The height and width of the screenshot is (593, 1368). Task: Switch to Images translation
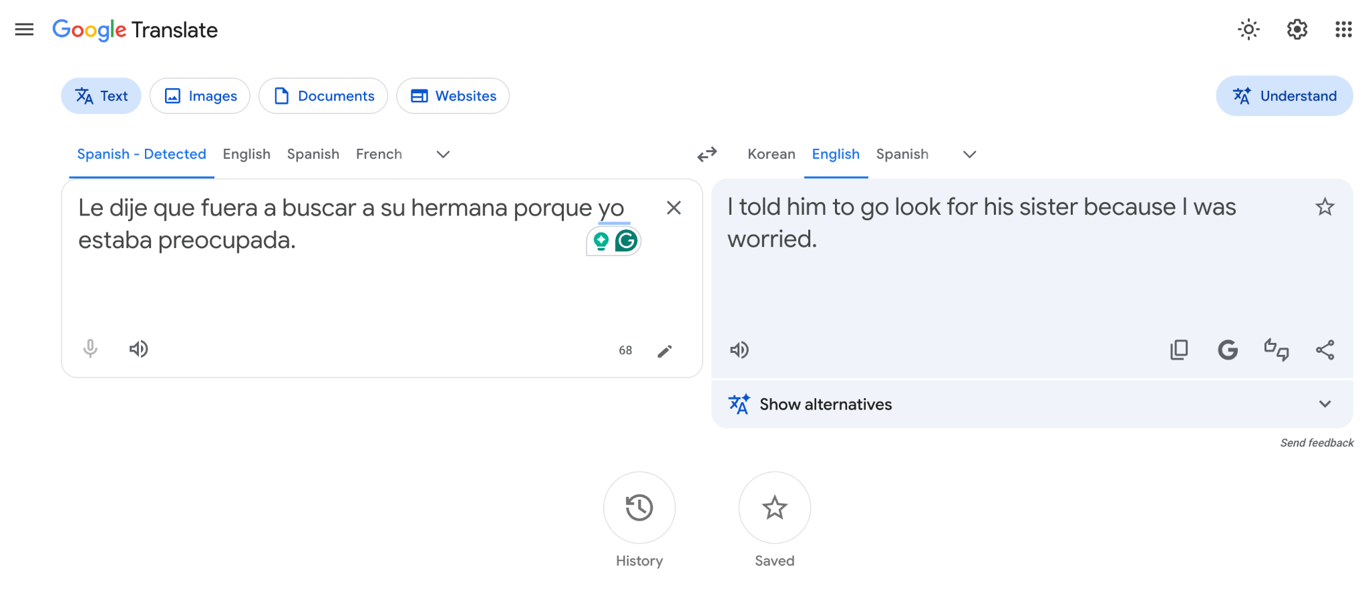[x=200, y=96]
